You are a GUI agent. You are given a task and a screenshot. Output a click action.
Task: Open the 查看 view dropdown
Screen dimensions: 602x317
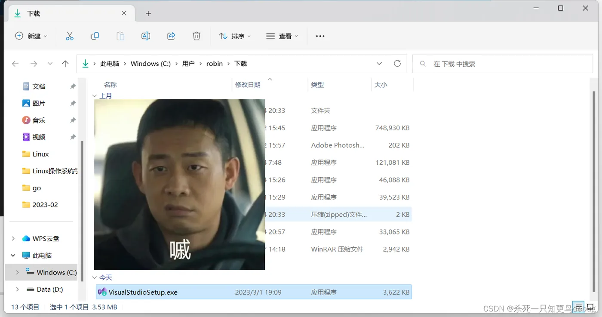(282, 36)
